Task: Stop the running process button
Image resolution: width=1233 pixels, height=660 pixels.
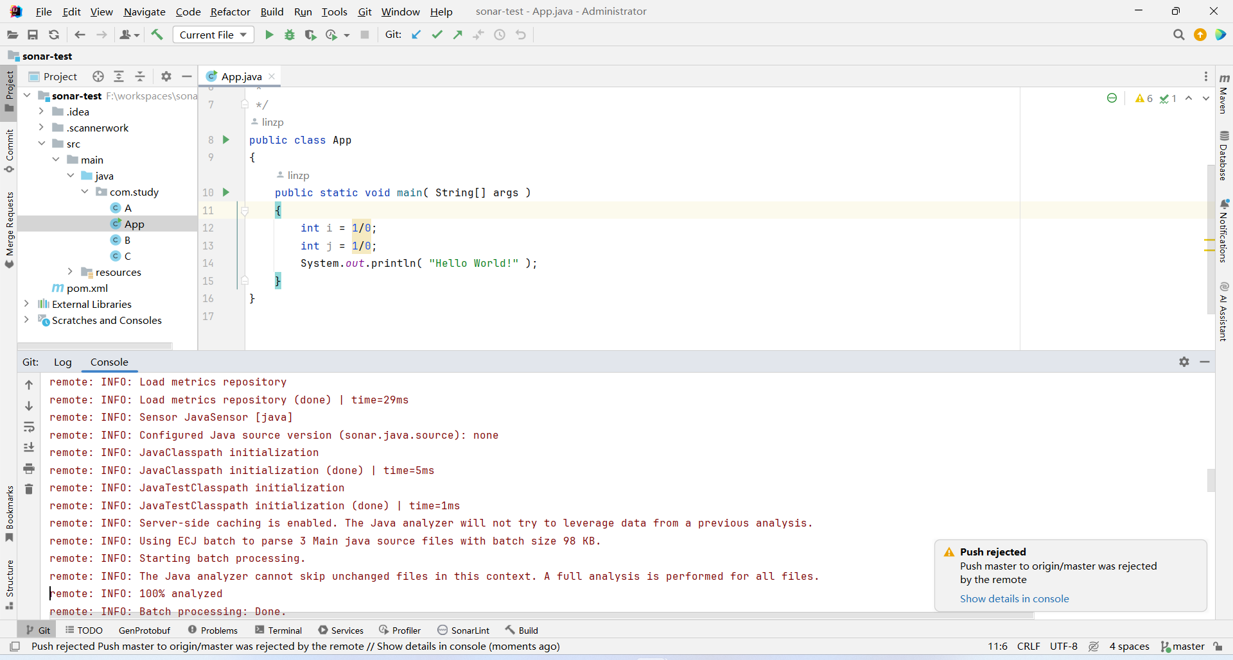Action: 365,35
